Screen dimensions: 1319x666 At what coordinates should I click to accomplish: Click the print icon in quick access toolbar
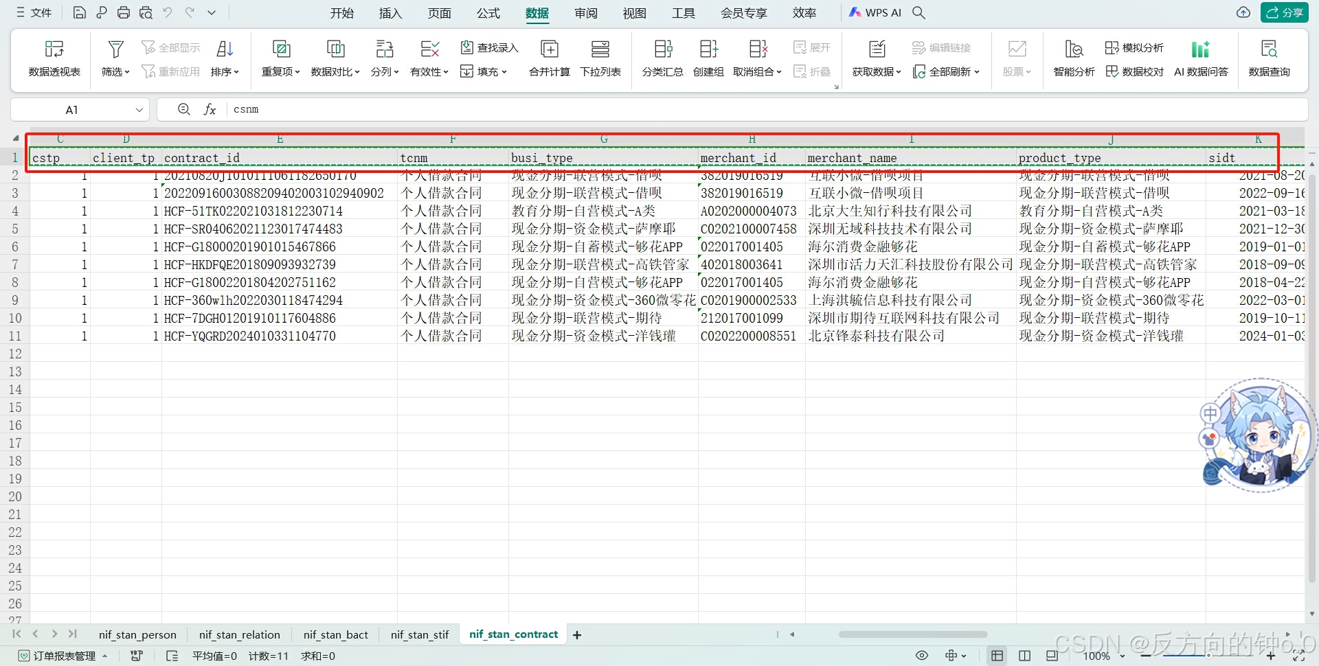pos(124,12)
